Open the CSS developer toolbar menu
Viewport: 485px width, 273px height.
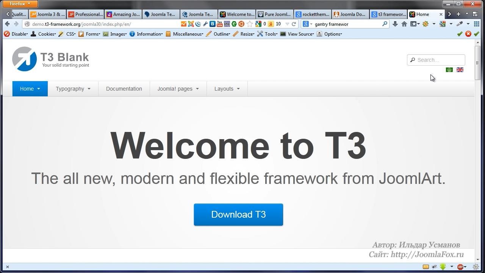(x=67, y=34)
